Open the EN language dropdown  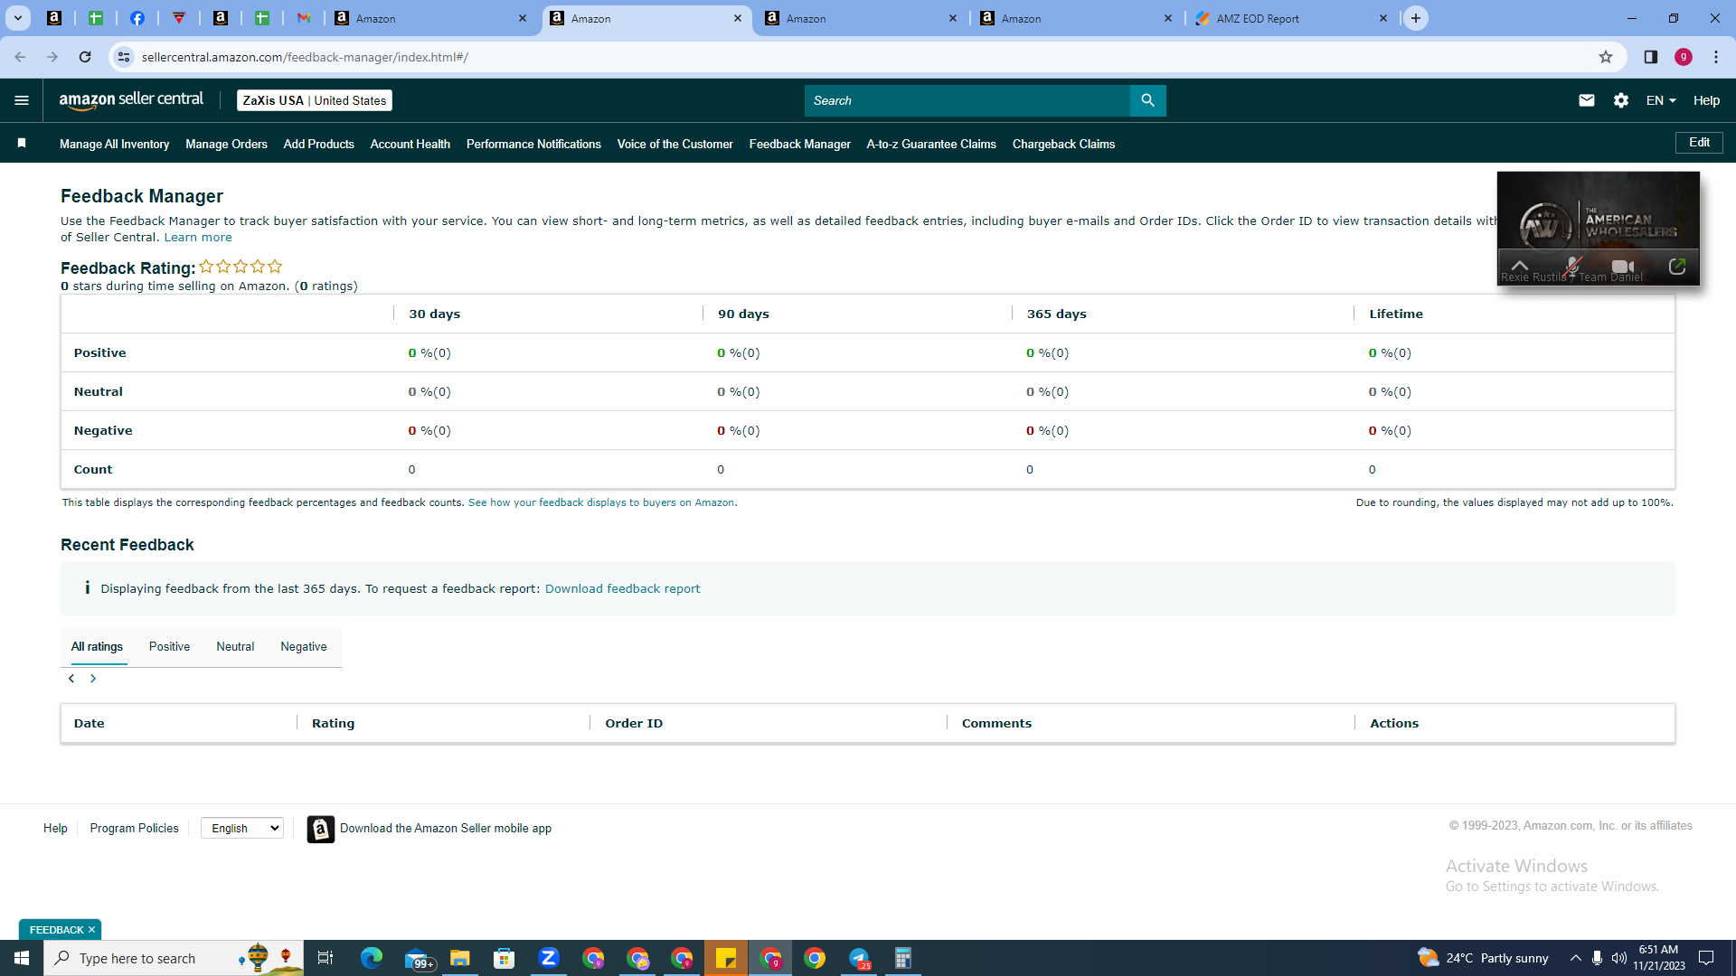coord(1661,100)
